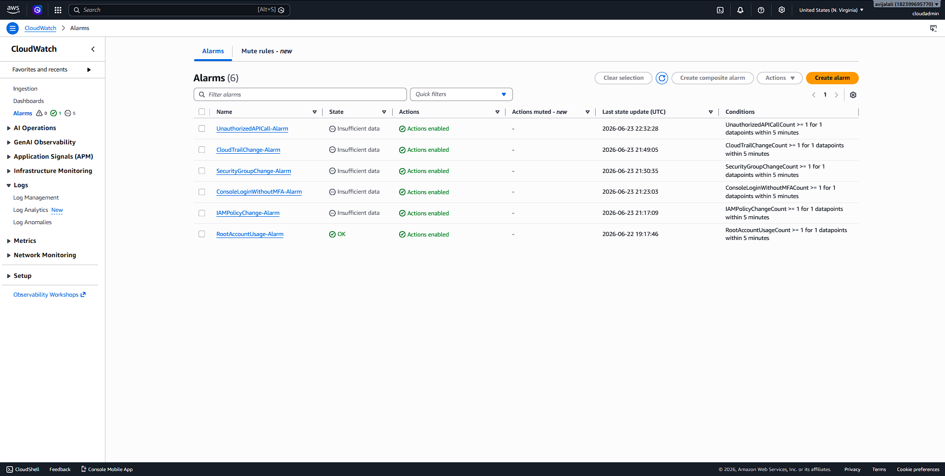Check the CloudTrailChange-Alarm row checkbox
The width and height of the screenshot is (945, 476).
click(x=202, y=150)
